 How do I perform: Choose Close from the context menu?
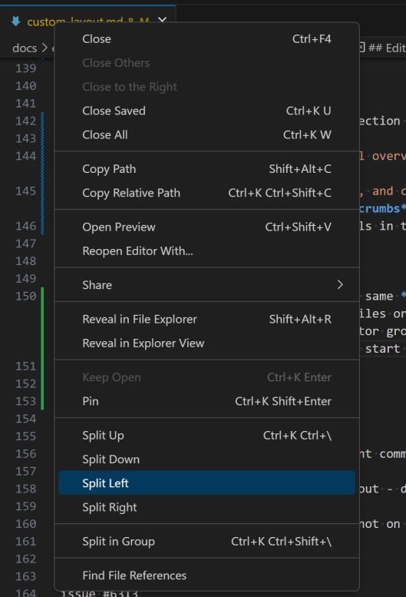click(206, 39)
